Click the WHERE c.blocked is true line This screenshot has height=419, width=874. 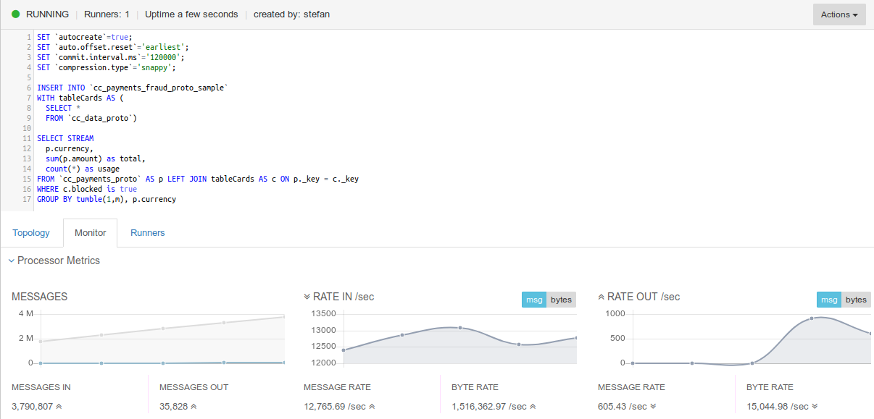pos(87,189)
